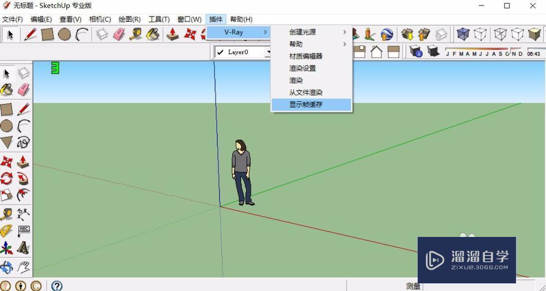546x291 pixels.
Task: Expand 帮助 submenu under V-Ray
Action: click(x=311, y=44)
